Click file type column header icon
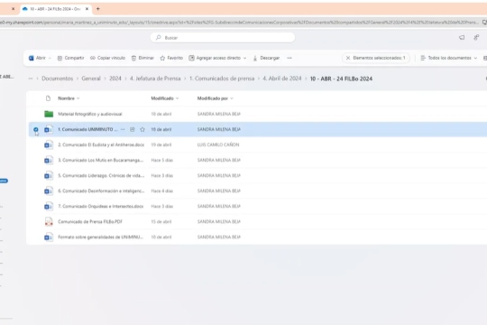Image resolution: width=487 pixels, height=325 pixels. (48, 98)
